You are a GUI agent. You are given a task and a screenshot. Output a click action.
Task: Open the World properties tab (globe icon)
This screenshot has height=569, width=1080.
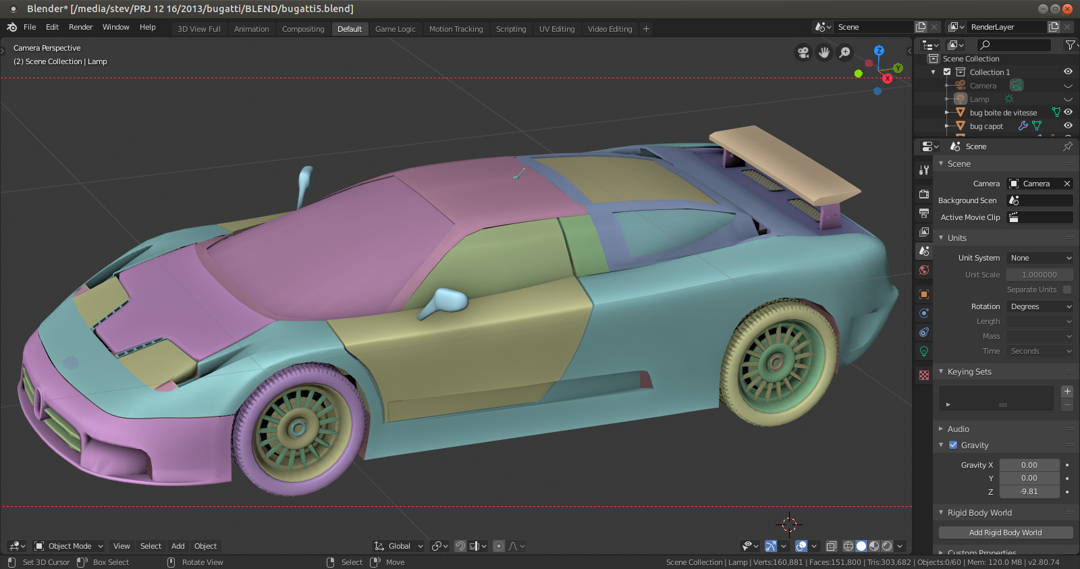coord(924,270)
